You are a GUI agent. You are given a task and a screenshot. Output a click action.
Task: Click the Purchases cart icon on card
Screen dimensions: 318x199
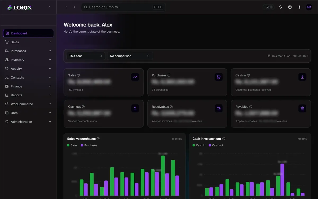click(219, 77)
